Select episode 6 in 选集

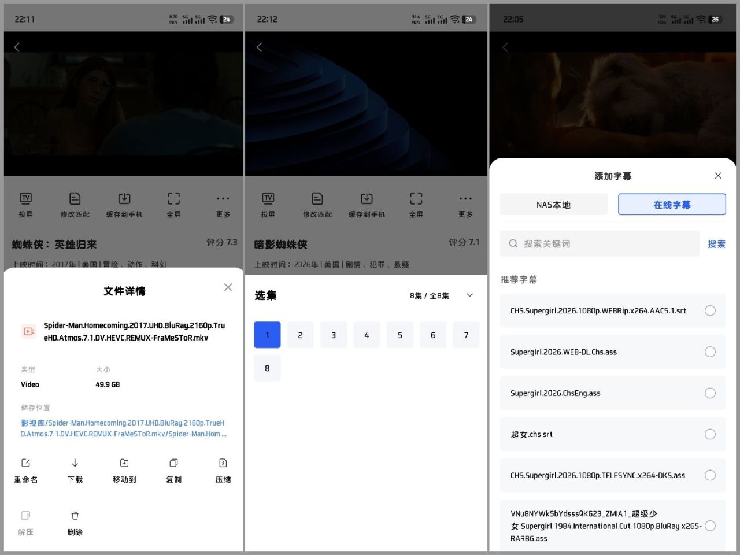(x=433, y=335)
